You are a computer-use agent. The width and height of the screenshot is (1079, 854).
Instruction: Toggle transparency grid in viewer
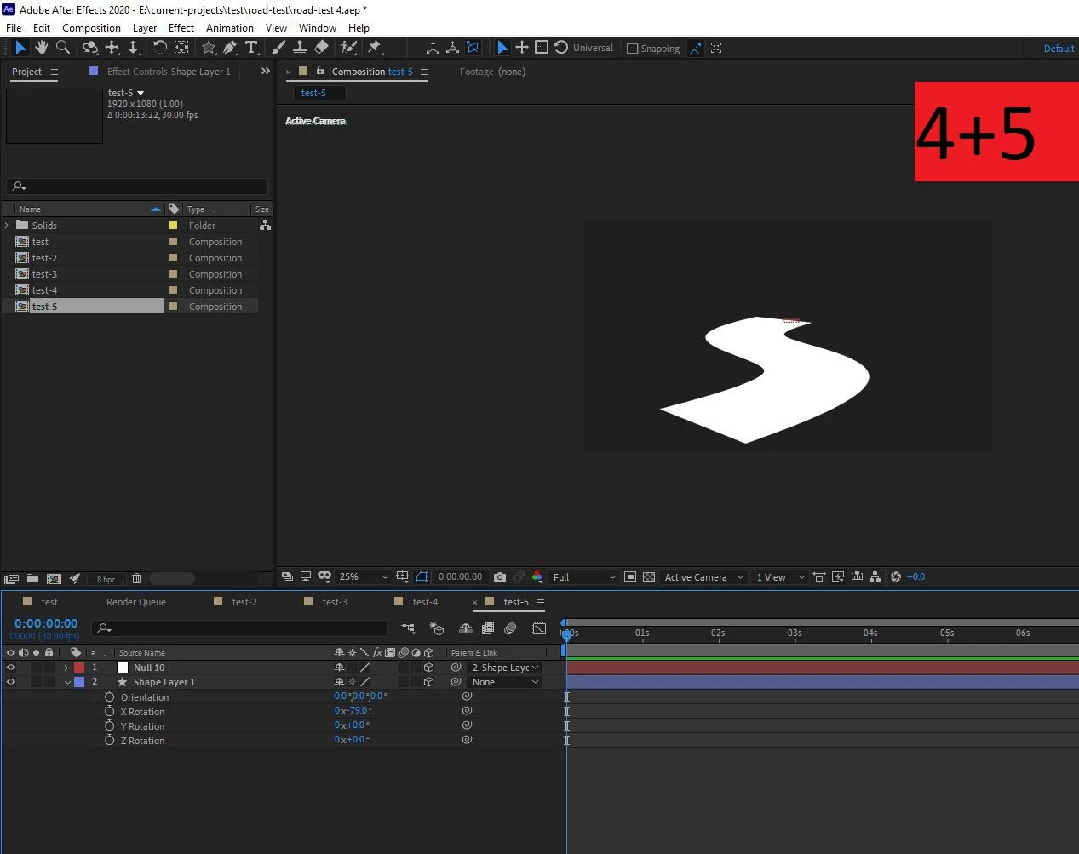pyautogui.click(x=649, y=576)
